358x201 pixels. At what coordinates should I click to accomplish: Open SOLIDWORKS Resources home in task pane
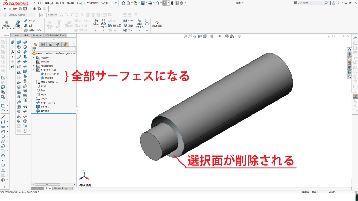[349, 50]
